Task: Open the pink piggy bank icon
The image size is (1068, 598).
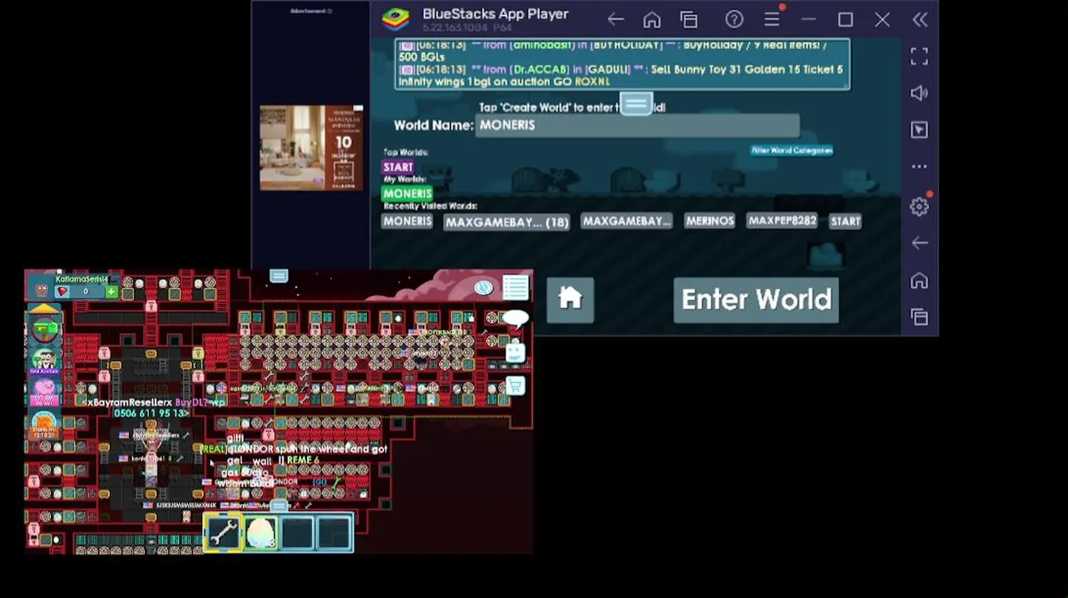Action: coord(44,390)
